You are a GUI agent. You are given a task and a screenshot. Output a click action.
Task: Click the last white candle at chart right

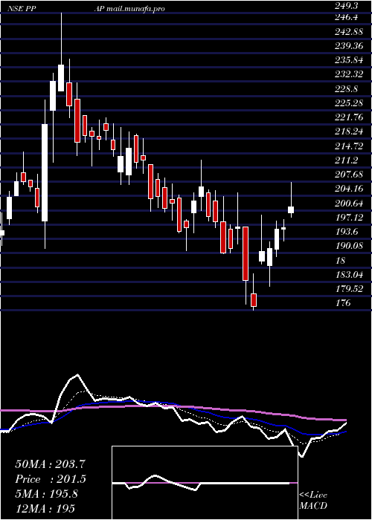click(x=291, y=209)
